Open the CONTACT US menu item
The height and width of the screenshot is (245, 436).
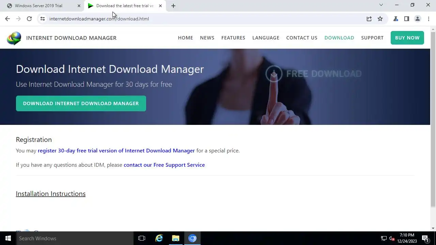[x=302, y=38]
